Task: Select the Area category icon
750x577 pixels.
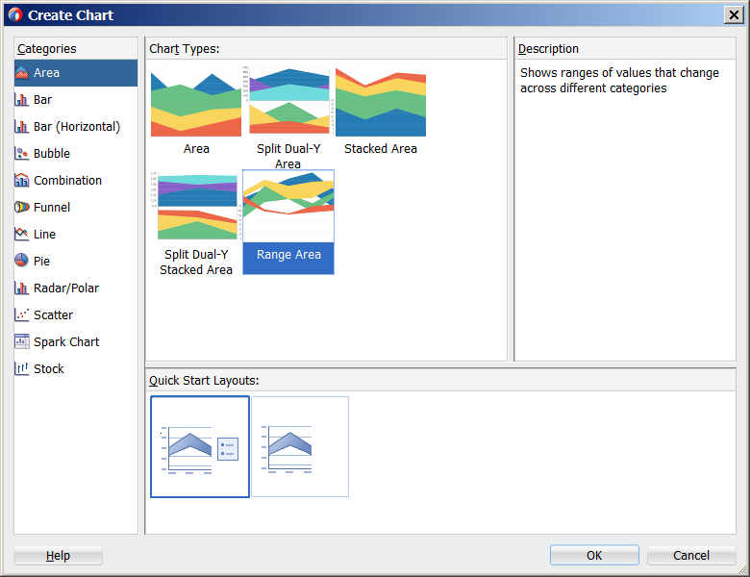Action: coord(22,73)
